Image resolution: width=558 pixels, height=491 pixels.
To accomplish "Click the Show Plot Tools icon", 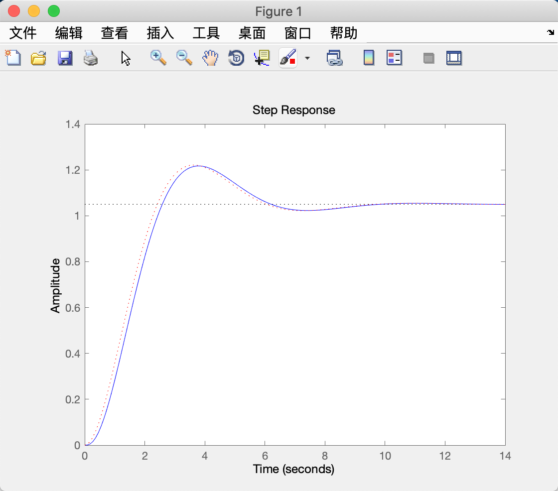I will click(x=454, y=58).
